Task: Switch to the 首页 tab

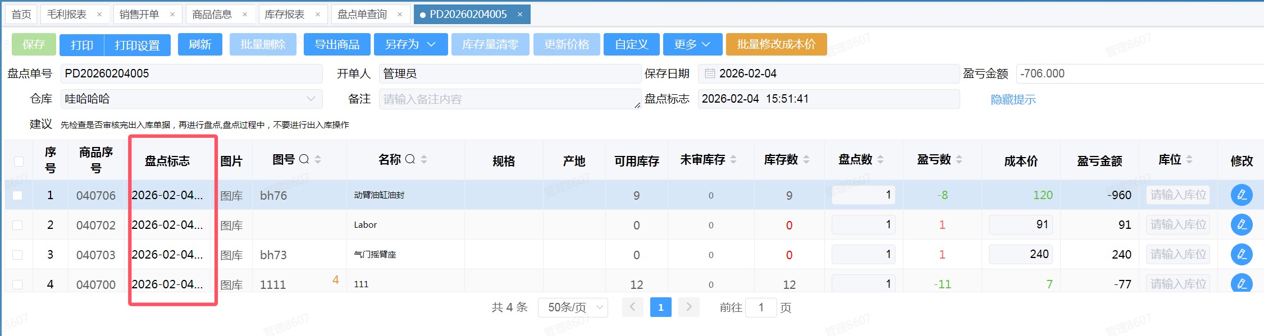Action: pyautogui.click(x=21, y=15)
